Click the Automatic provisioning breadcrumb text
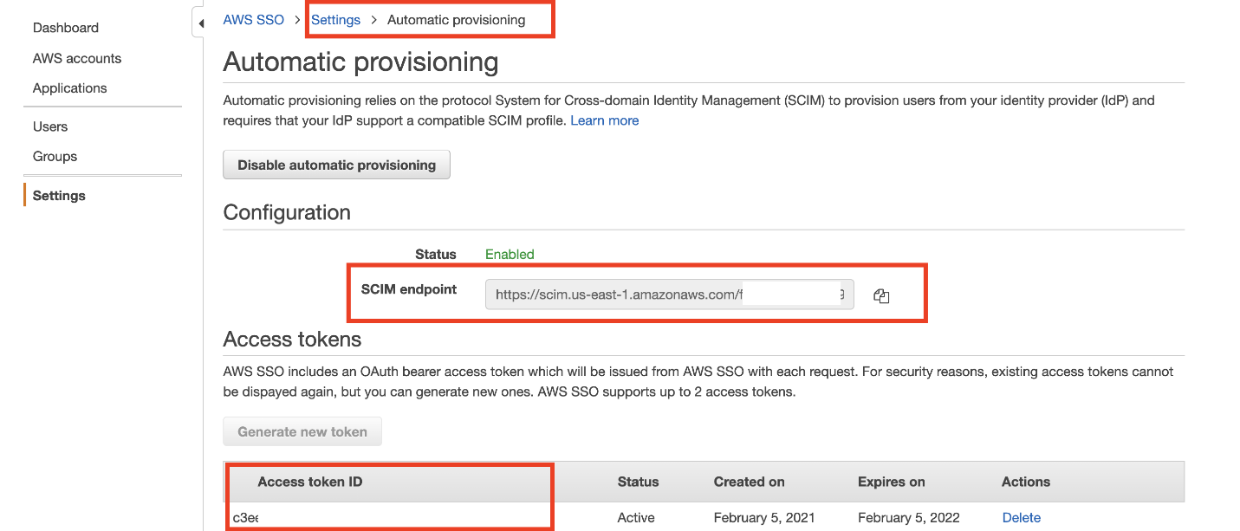Viewport: 1240px width, 531px height. 457,20
